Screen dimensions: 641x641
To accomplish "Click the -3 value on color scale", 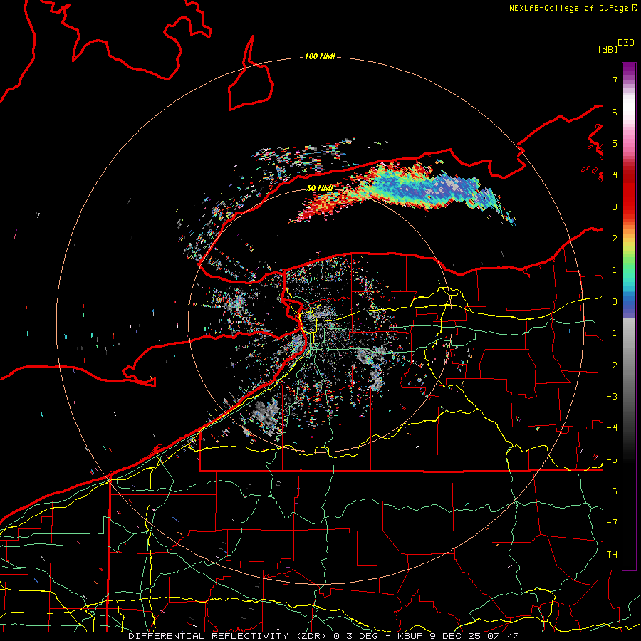I will pyautogui.click(x=612, y=397).
